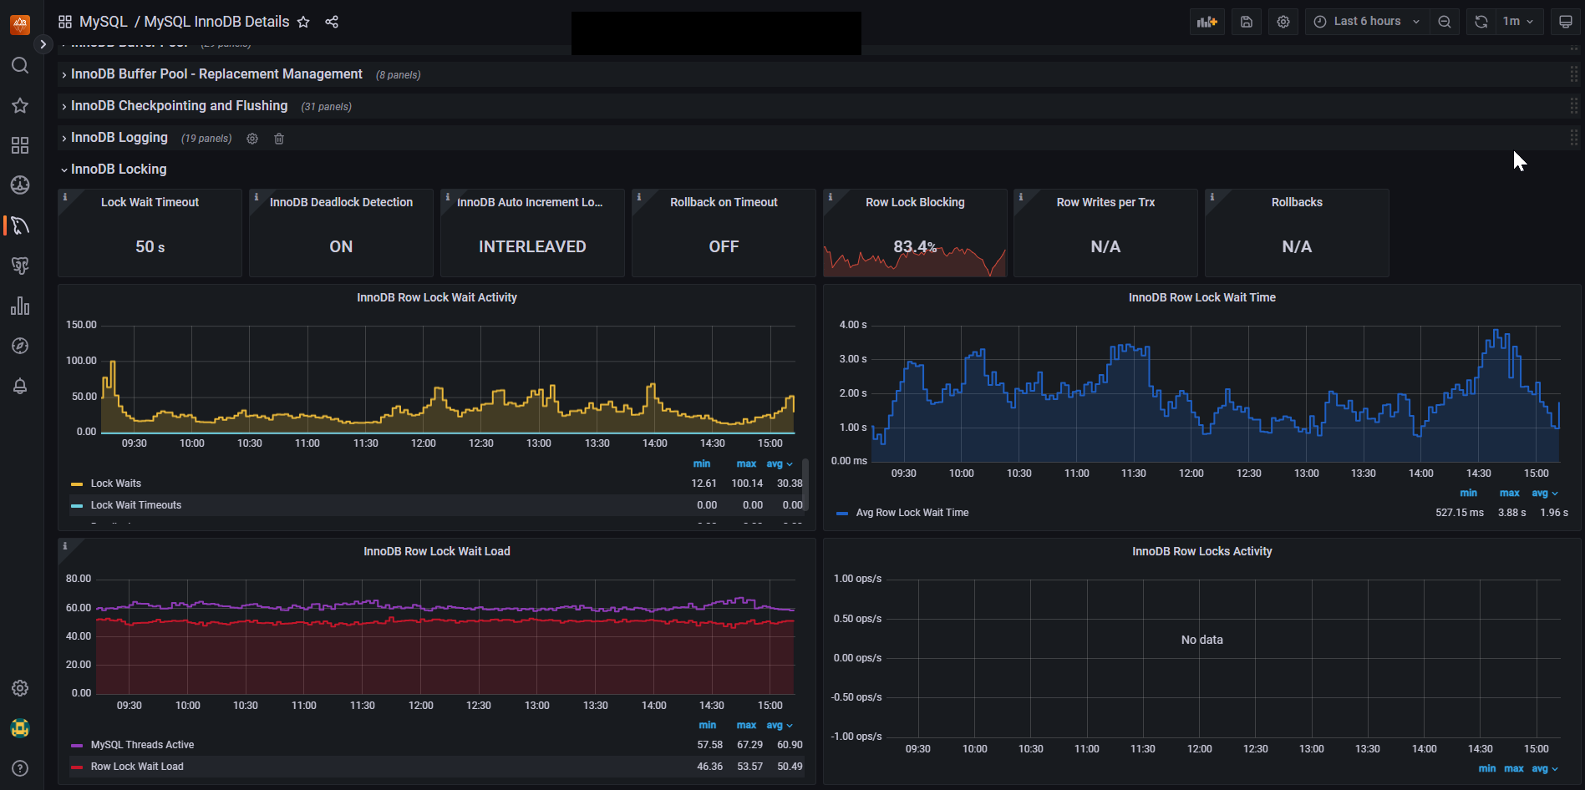Sort Row Lock Wait Load legend by avg
This screenshot has height=790, width=1585.
pos(779,726)
